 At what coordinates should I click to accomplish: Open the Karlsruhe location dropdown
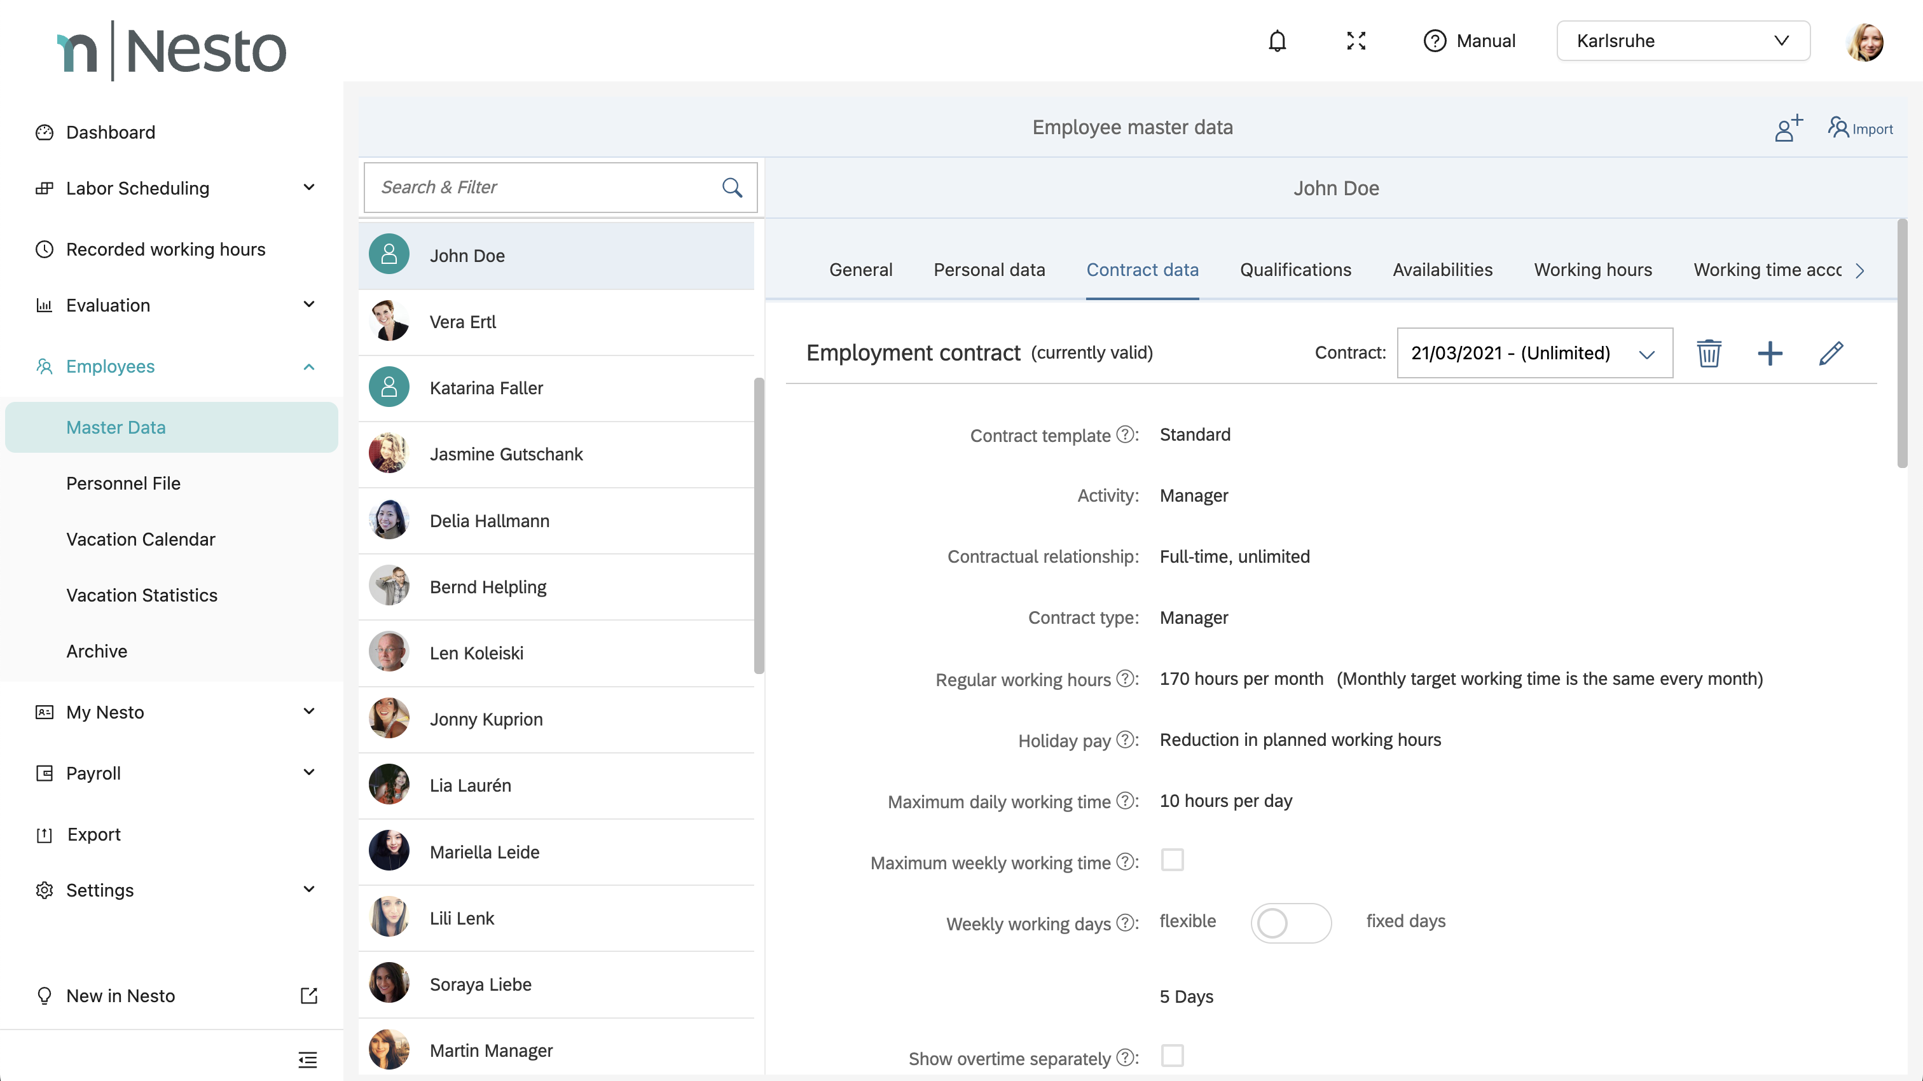coord(1683,41)
